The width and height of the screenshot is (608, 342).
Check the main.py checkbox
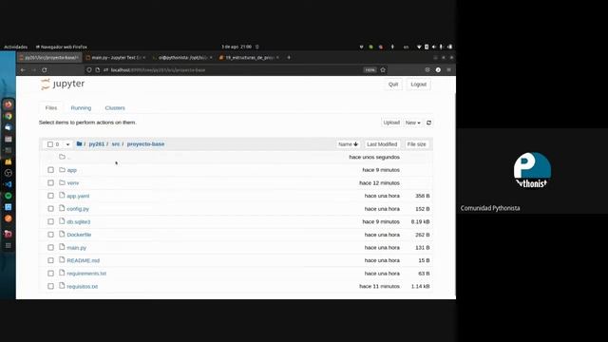pyautogui.click(x=50, y=247)
